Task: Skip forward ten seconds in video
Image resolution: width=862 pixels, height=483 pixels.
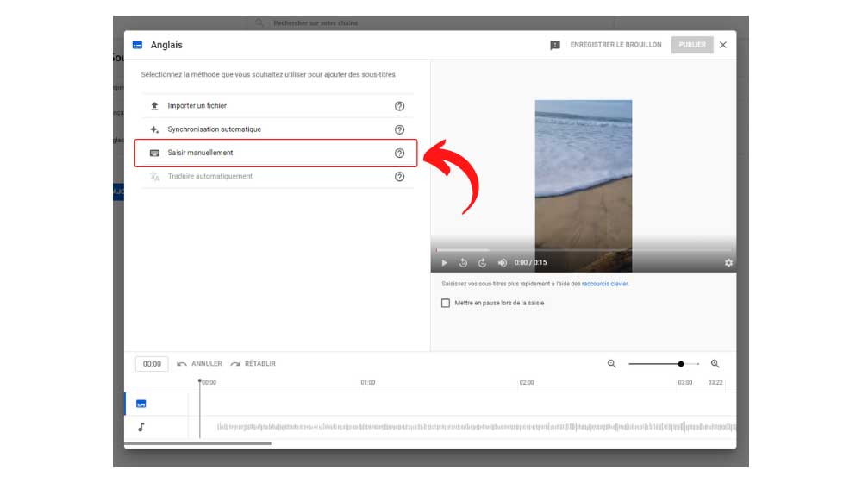Action: (x=482, y=263)
